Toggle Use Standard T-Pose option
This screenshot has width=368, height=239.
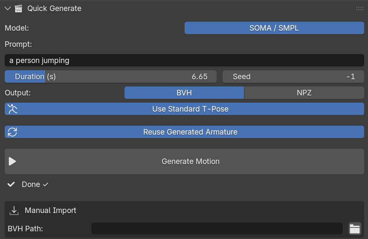(184, 109)
